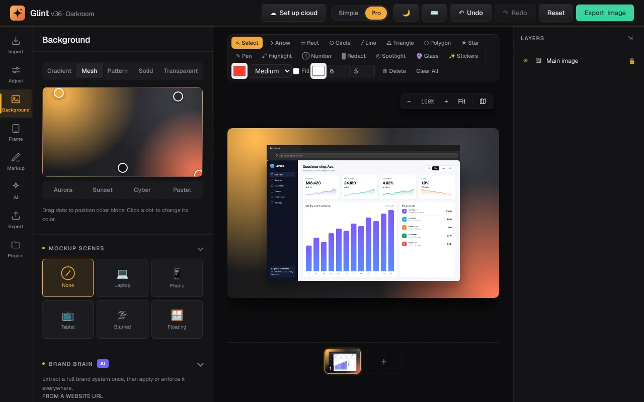
Task: Select the Number markup tool
Action: [x=316, y=56]
